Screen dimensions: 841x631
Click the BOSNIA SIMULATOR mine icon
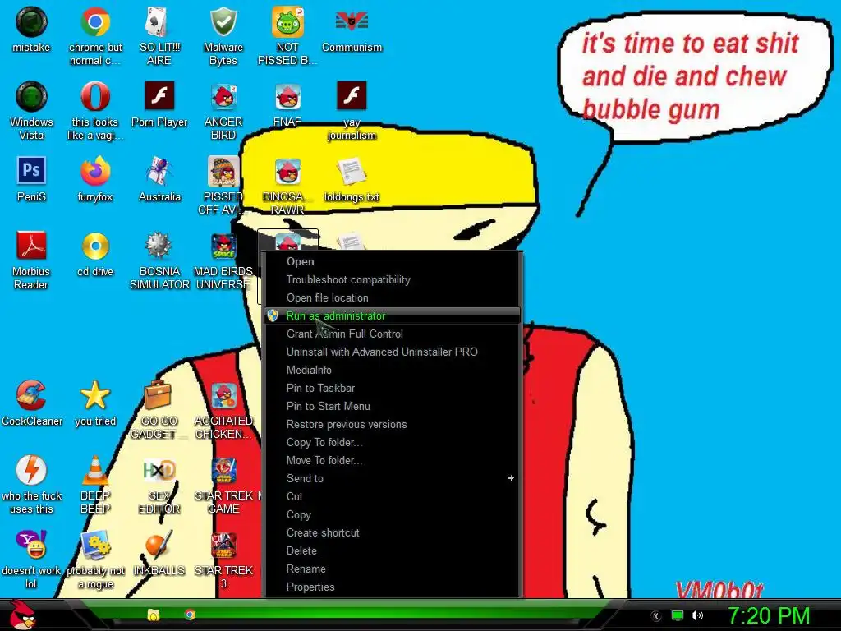(159, 246)
